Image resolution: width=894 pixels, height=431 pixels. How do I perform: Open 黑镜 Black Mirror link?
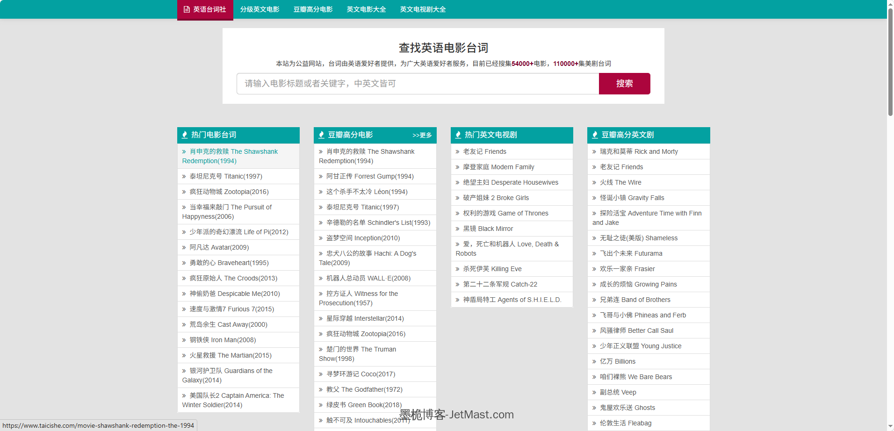(488, 229)
